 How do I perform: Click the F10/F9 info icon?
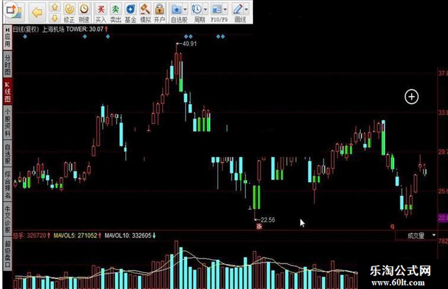click(x=217, y=10)
